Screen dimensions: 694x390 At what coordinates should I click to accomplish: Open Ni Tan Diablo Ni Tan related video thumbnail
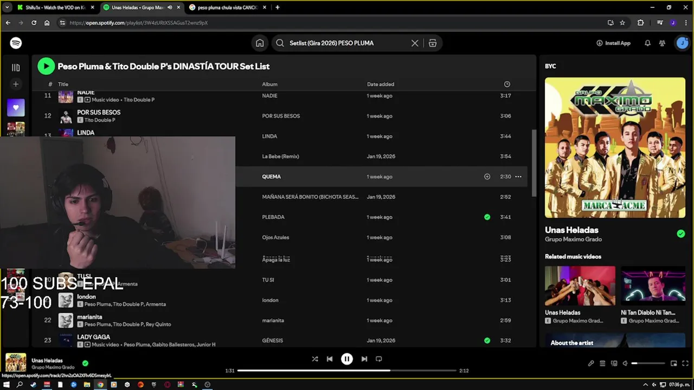click(653, 286)
